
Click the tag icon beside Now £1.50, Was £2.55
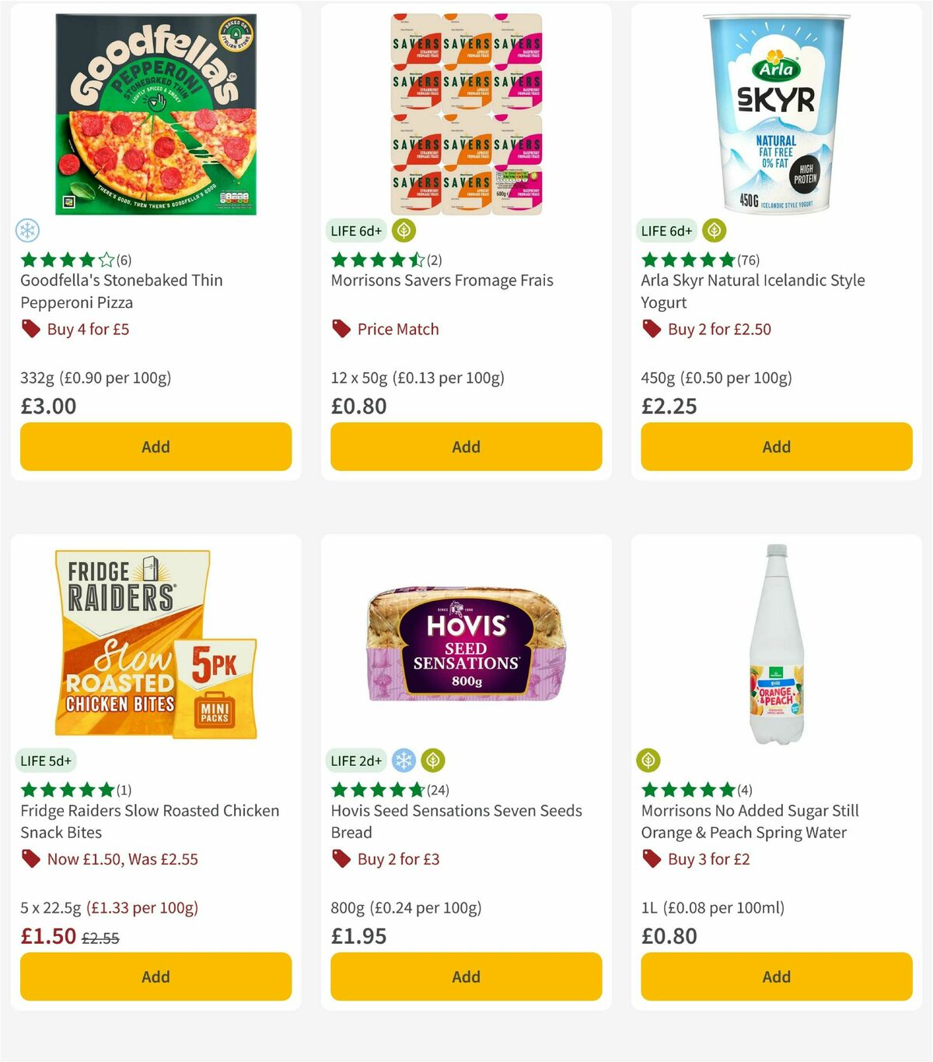click(31, 859)
